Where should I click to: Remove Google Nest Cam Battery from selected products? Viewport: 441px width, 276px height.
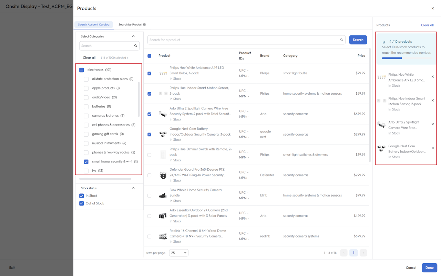(433, 148)
